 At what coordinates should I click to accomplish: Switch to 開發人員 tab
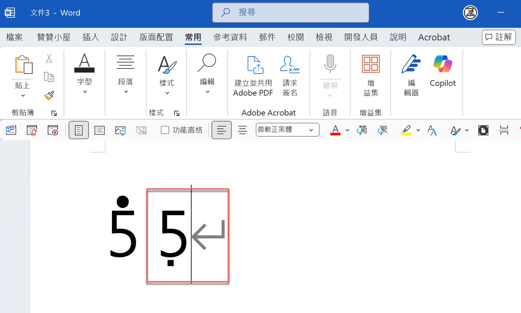coord(361,37)
